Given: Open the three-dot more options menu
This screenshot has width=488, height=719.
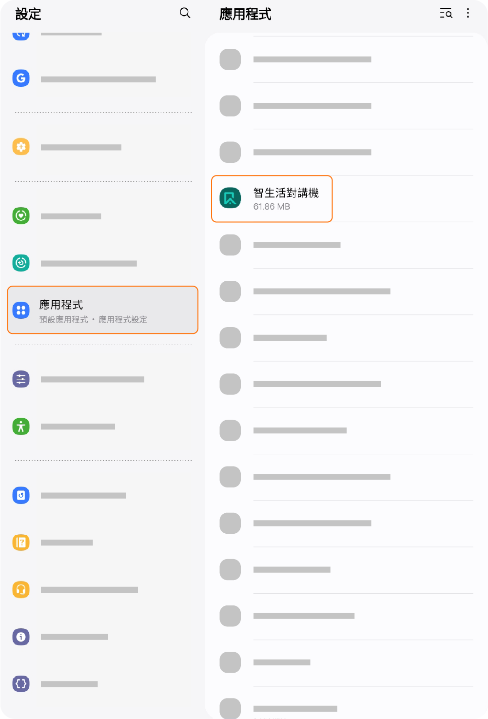Looking at the screenshot, I should tap(468, 13).
